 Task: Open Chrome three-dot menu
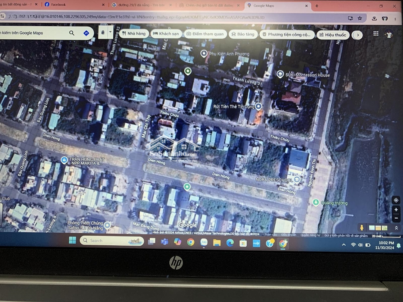pos(395,19)
